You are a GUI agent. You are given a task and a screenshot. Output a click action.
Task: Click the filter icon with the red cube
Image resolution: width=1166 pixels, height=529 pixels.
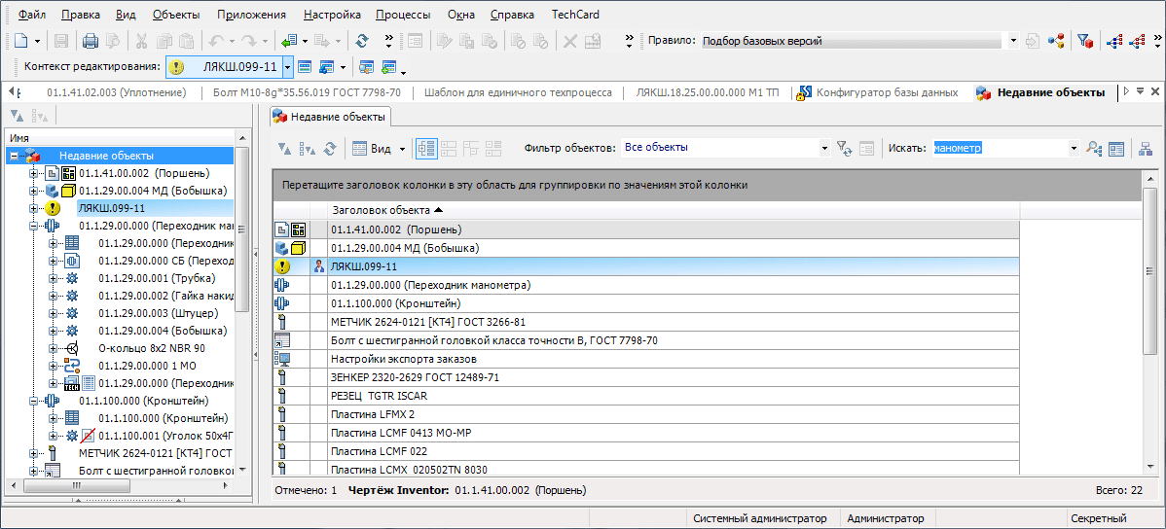(x=1084, y=41)
